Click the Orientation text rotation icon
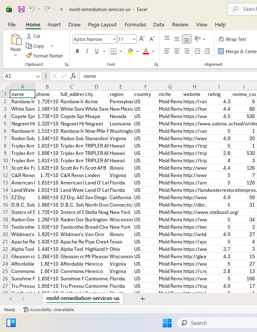The width and height of the screenshot is (257, 332). 197,39
